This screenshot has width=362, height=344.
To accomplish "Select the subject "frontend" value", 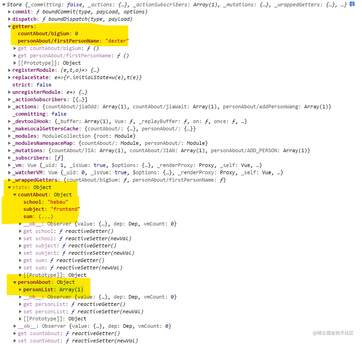I will coord(65,209).
